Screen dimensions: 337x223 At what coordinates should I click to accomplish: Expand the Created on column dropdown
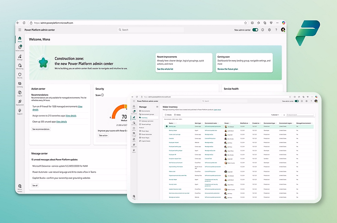pyautogui.click(x=260, y=123)
